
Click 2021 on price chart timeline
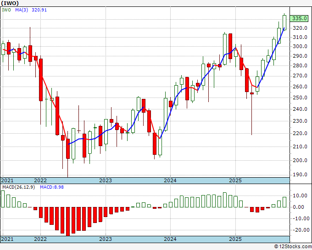pyautogui.click(x=7, y=180)
